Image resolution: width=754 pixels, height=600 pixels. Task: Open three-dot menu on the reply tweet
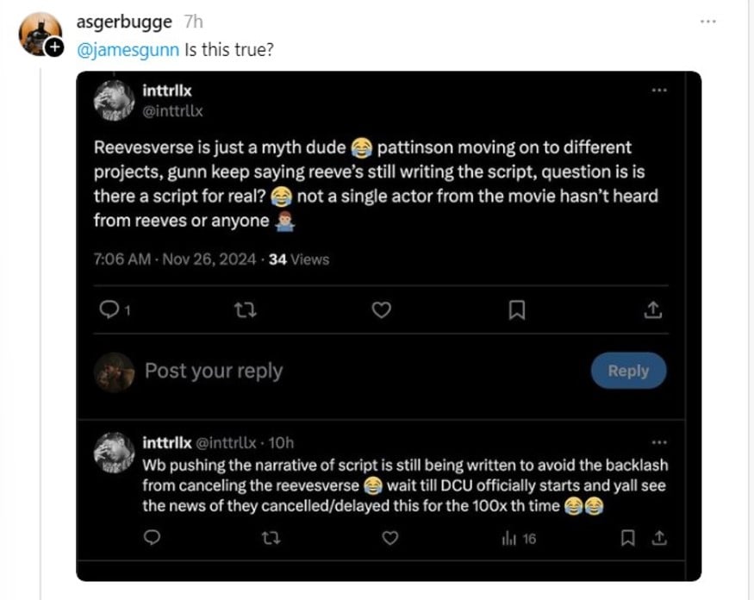(660, 443)
